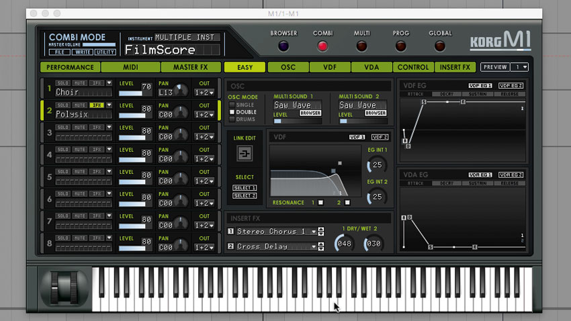
Task: Open part 2 Polysix dropdown arrow
Action: 109,105
